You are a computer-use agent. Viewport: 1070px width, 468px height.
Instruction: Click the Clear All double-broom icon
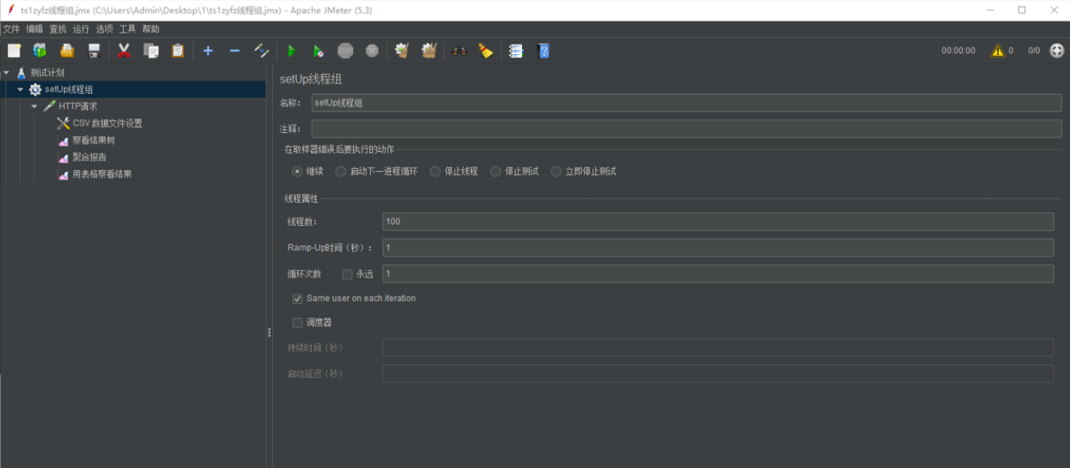pos(429,51)
